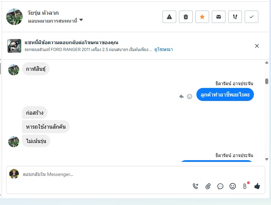Dismiss the ad reply banner
The width and height of the screenshot is (271, 205).
[x=257, y=46]
